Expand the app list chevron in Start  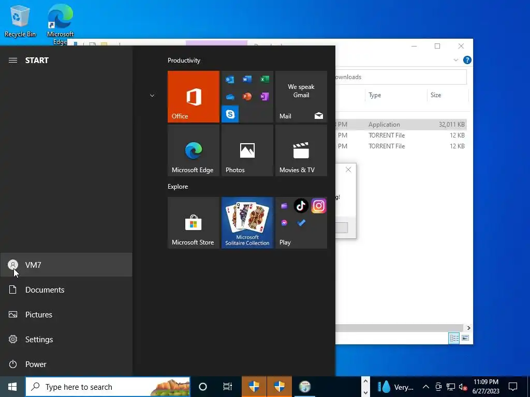[x=152, y=96]
